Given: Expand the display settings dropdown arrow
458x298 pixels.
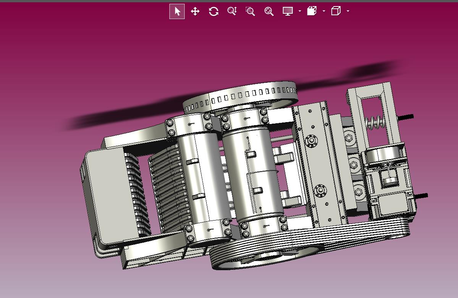Looking at the screenshot, I should [300, 11].
